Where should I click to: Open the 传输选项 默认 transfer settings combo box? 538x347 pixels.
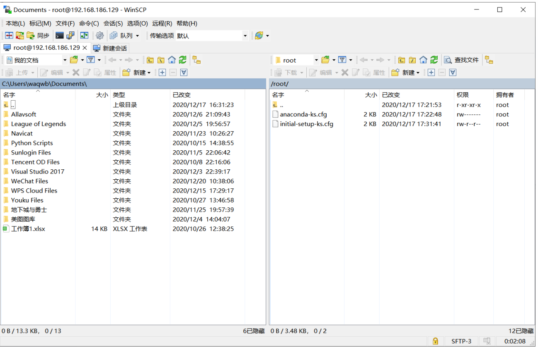pos(212,36)
